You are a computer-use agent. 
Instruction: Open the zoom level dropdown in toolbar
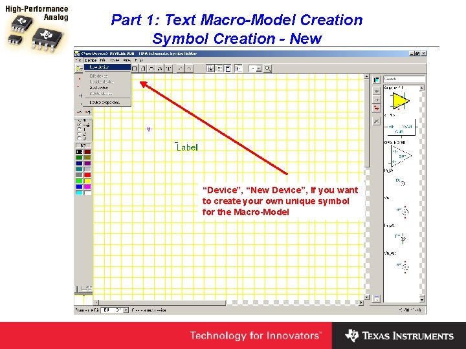[x=259, y=69]
